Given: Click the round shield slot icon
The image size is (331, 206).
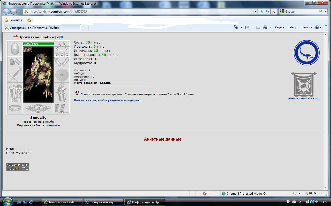Looking at the screenshot, I should (x=62, y=75).
